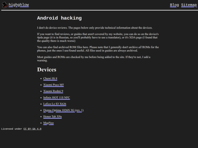Click the 'I don't do device reviews' paragraph

[95, 28]
